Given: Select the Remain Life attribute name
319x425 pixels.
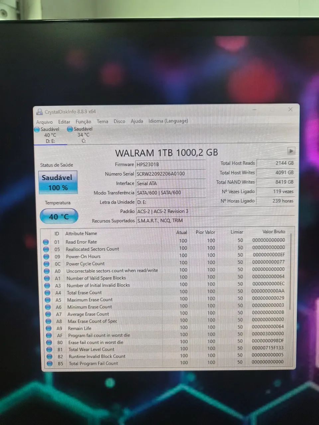Looking at the screenshot, I should 80,328.
